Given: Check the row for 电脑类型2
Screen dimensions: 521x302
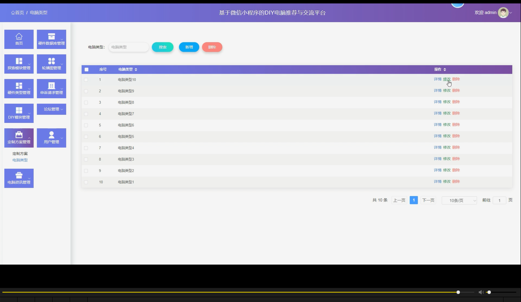Looking at the screenshot, I should point(86,171).
